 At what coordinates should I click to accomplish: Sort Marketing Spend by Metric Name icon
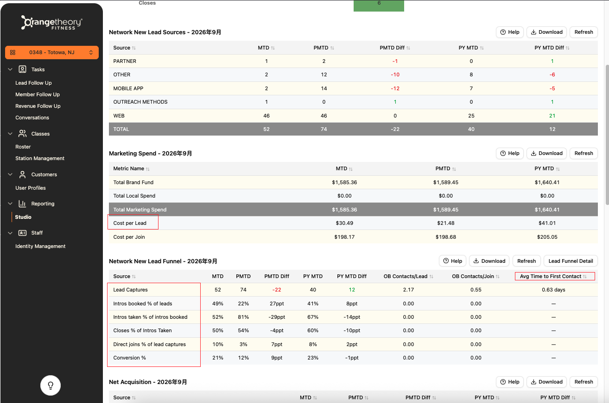[x=148, y=169]
